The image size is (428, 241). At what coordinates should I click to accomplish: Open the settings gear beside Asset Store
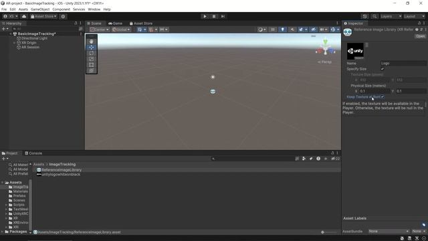pyautogui.click(x=63, y=16)
